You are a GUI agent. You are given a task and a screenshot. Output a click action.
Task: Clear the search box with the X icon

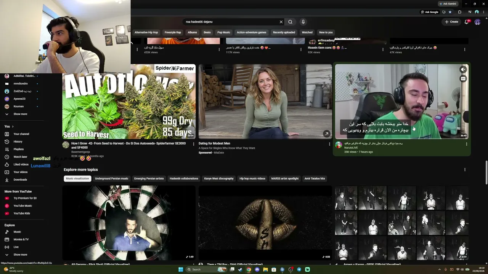point(281,22)
